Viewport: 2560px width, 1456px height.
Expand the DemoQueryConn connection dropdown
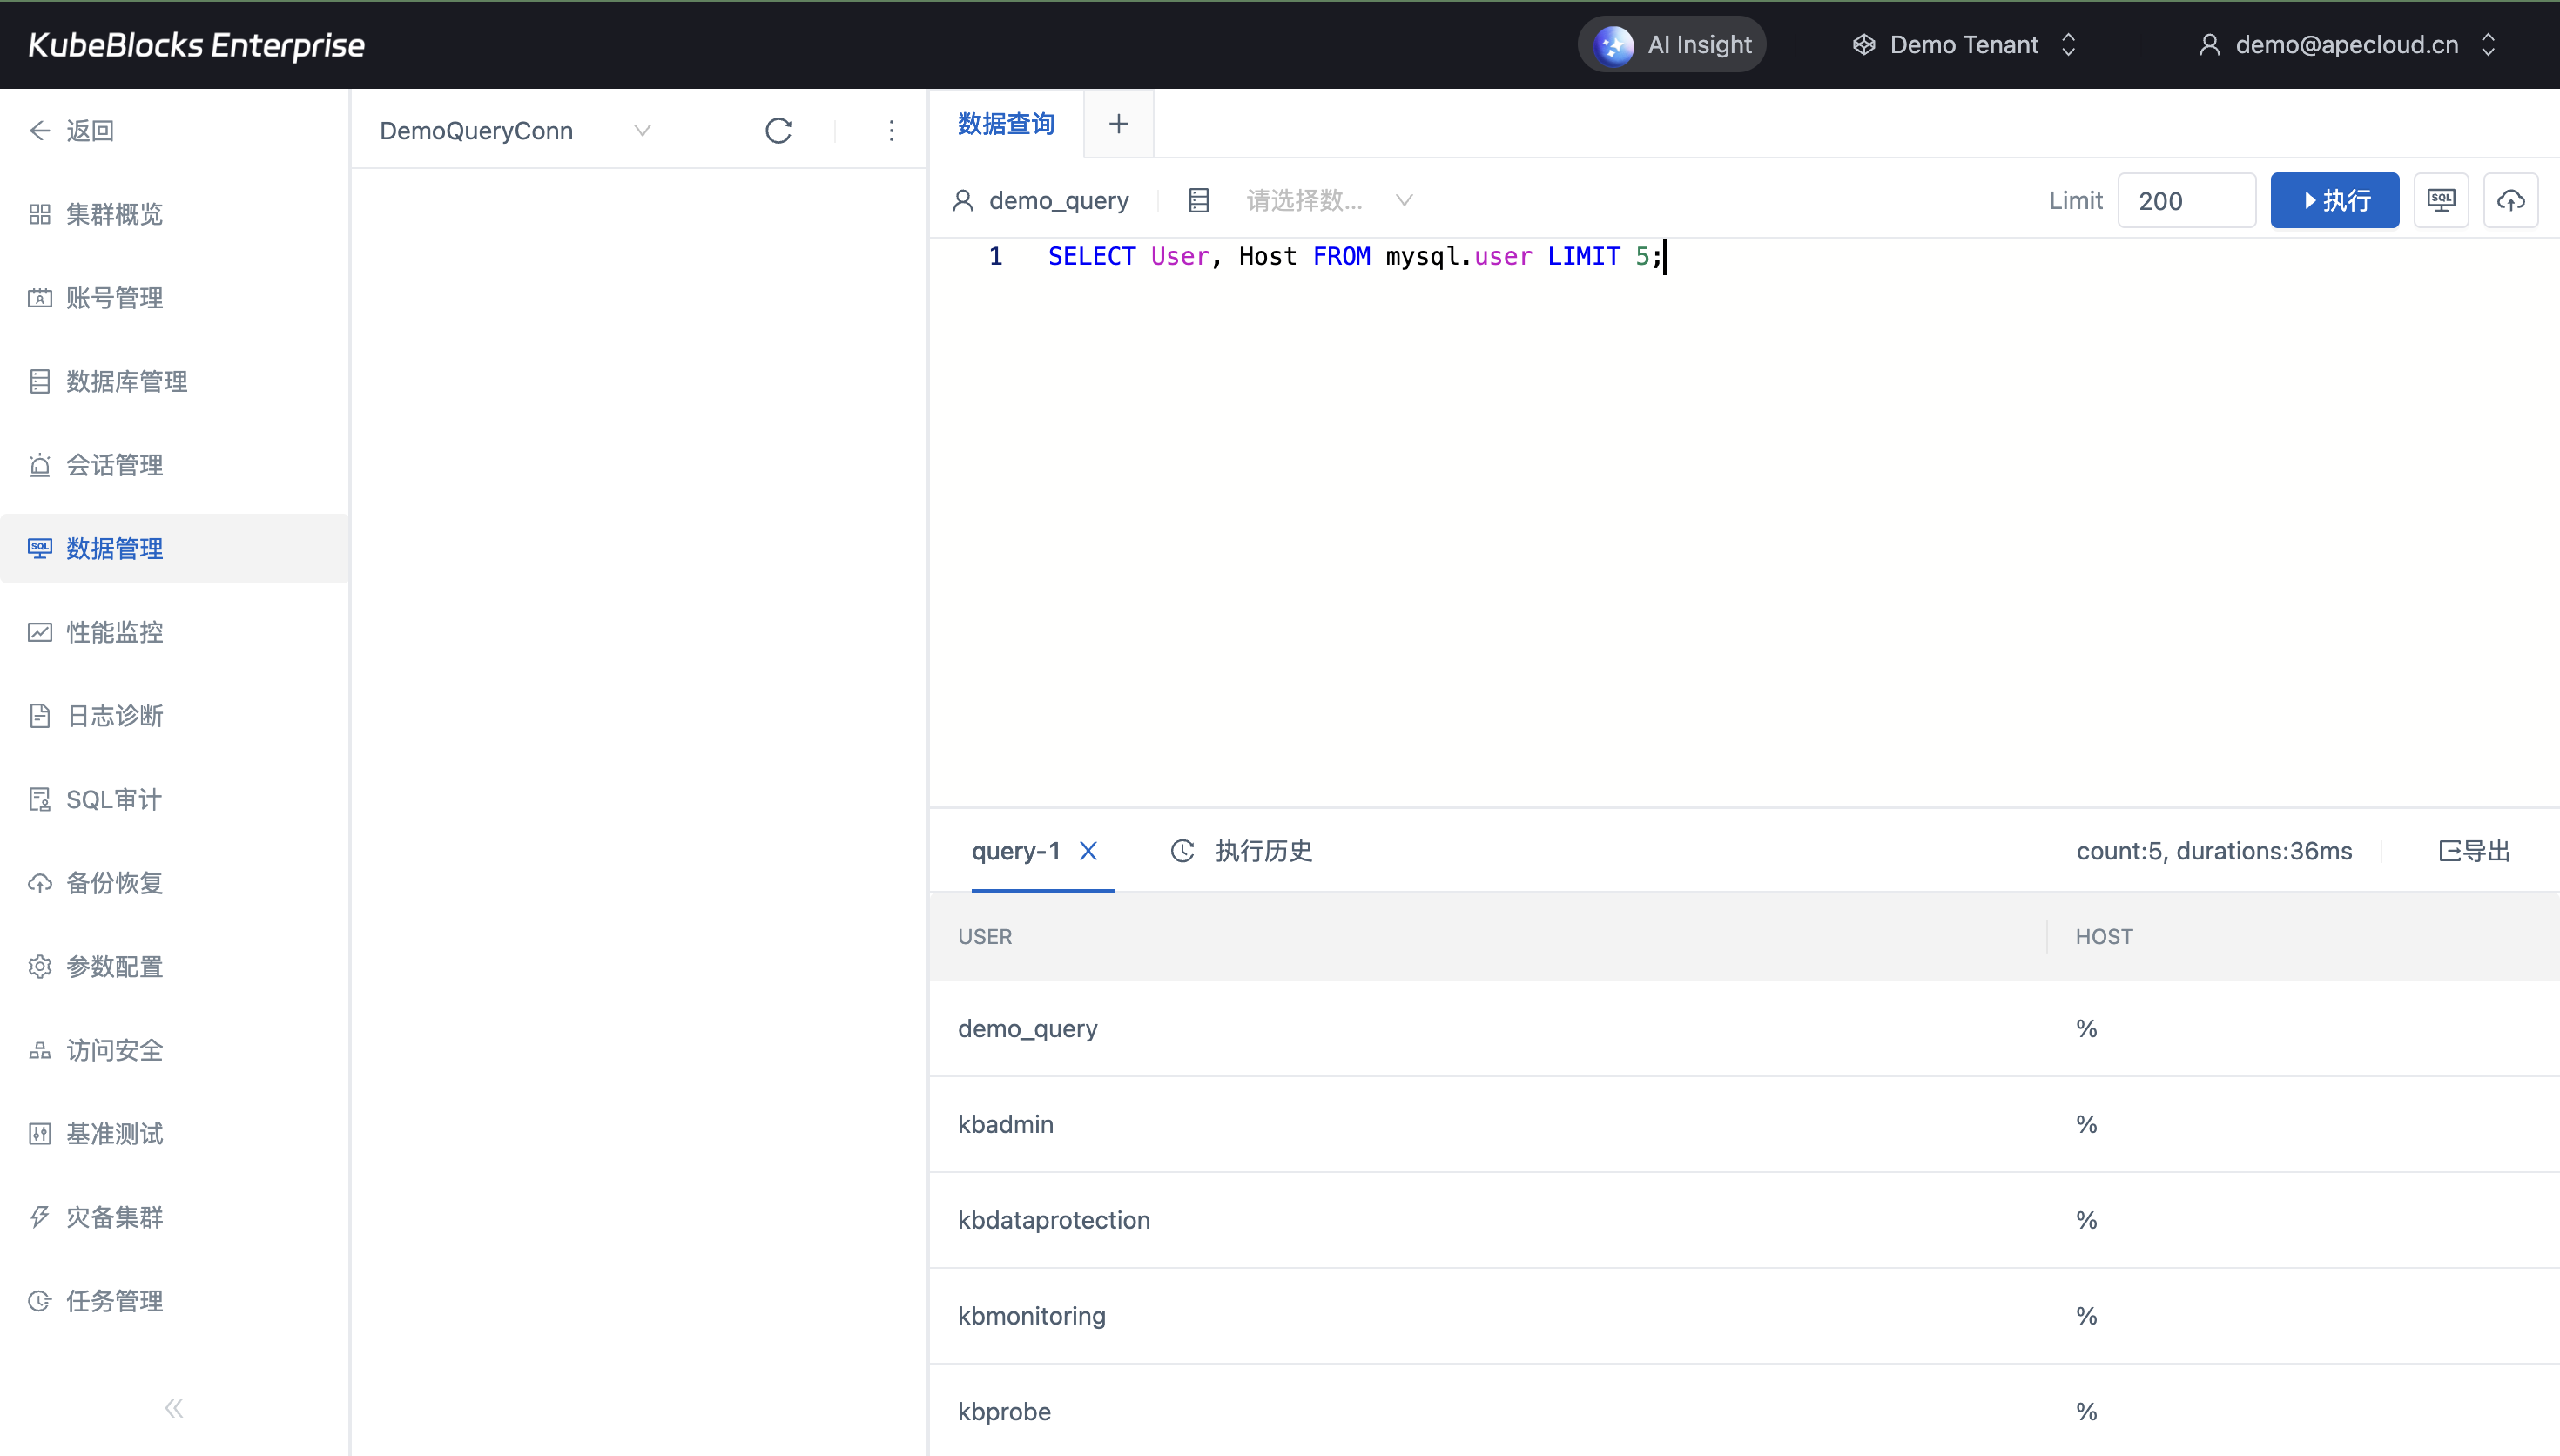(642, 131)
